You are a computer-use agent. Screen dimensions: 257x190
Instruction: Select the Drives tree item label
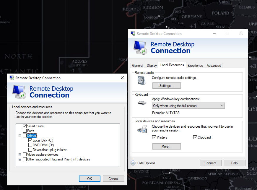(x=32, y=136)
